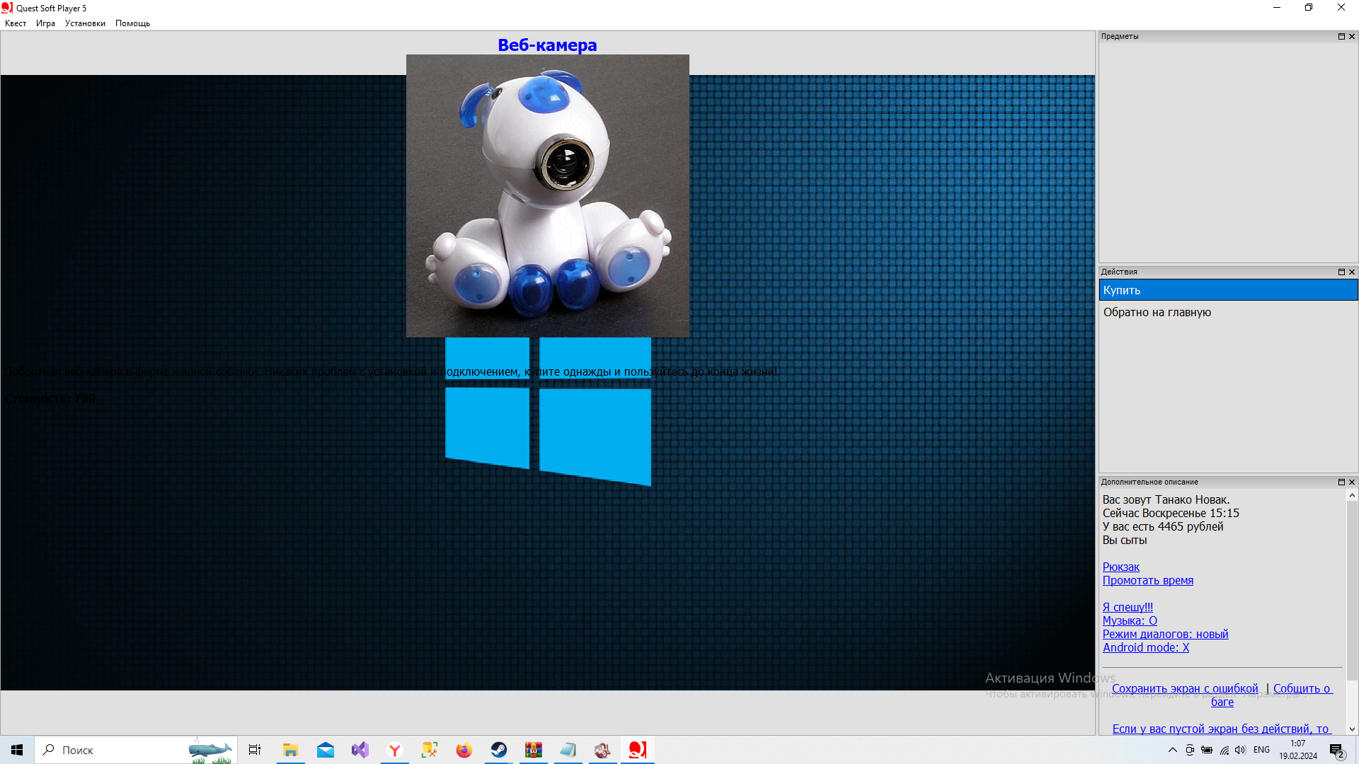Open Steam from taskbar
The height and width of the screenshot is (764, 1359).
pos(499,750)
